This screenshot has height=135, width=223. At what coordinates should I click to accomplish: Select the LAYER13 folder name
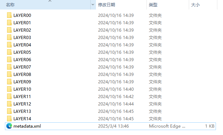click(22, 111)
